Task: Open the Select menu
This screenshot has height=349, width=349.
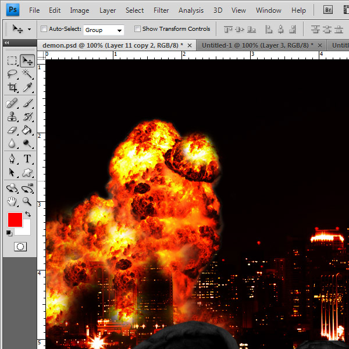Action: click(x=134, y=10)
